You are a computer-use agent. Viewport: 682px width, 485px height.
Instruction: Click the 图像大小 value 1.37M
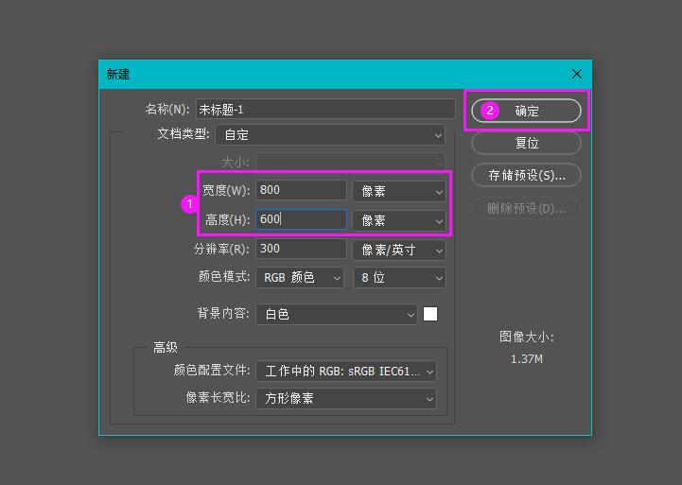coord(526,359)
